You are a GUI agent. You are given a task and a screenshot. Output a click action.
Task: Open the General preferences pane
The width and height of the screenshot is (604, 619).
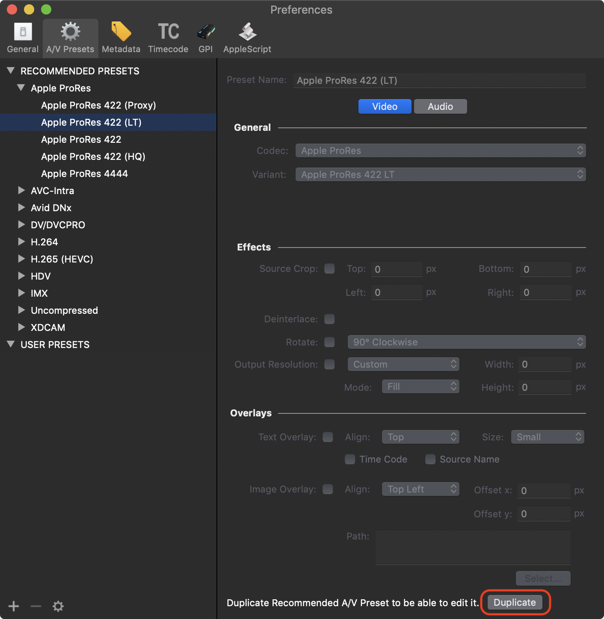click(x=23, y=38)
